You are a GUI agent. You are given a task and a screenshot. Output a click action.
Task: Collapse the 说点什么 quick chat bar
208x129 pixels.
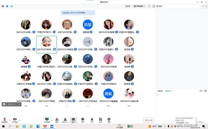pos(19,104)
